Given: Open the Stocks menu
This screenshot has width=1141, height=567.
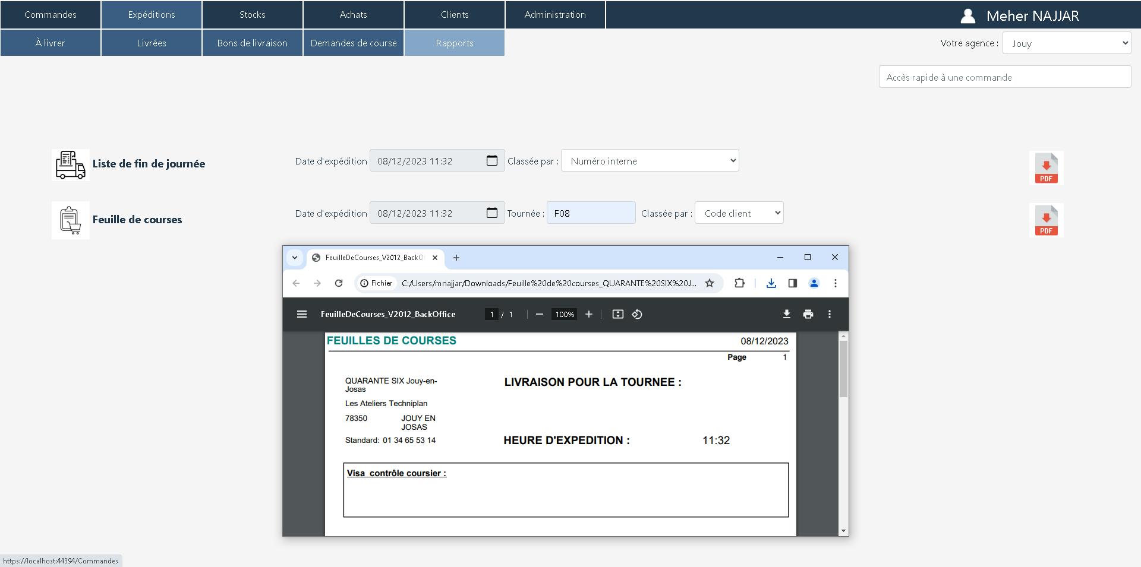Looking at the screenshot, I should click(x=253, y=14).
